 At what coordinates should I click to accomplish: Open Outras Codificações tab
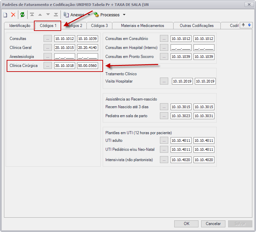[x=196, y=26]
